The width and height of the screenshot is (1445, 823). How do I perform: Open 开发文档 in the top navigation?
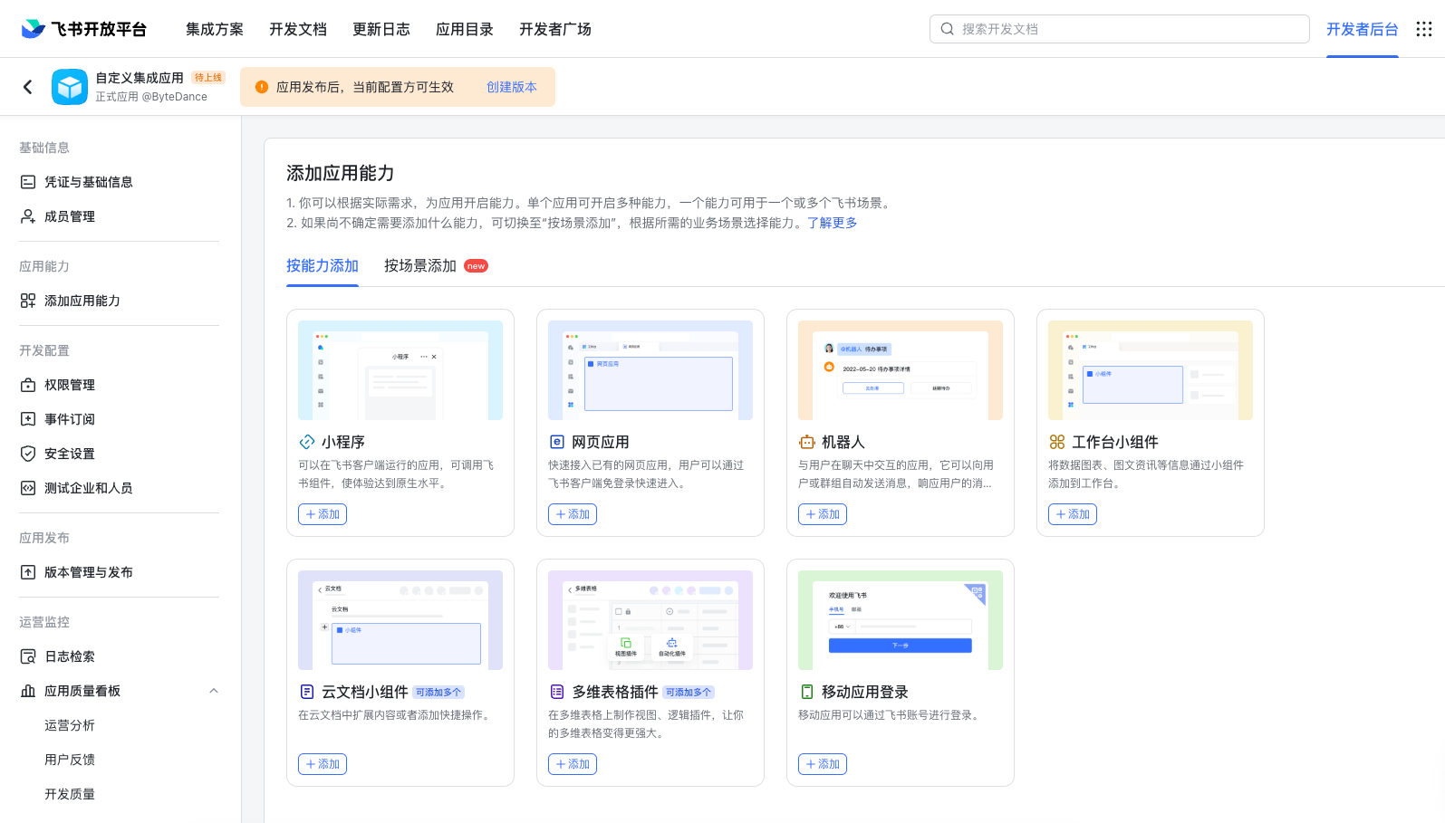(x=297, y=29)
